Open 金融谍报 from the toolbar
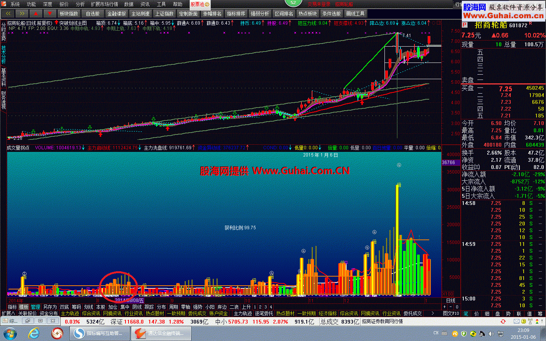 tap(116, 14)
